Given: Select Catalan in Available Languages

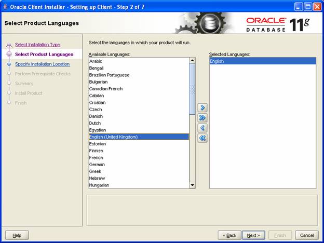Looking at the screenshot, I should 139,96.
